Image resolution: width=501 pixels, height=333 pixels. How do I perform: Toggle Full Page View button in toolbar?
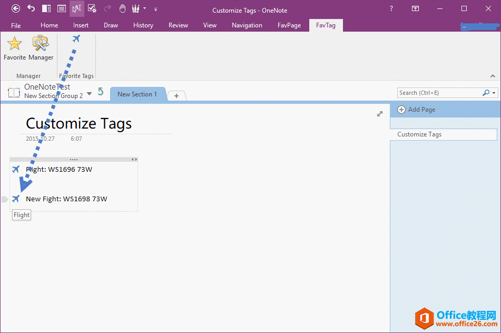coord(62,8)
